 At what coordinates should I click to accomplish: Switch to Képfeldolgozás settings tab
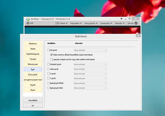point(33,54)
